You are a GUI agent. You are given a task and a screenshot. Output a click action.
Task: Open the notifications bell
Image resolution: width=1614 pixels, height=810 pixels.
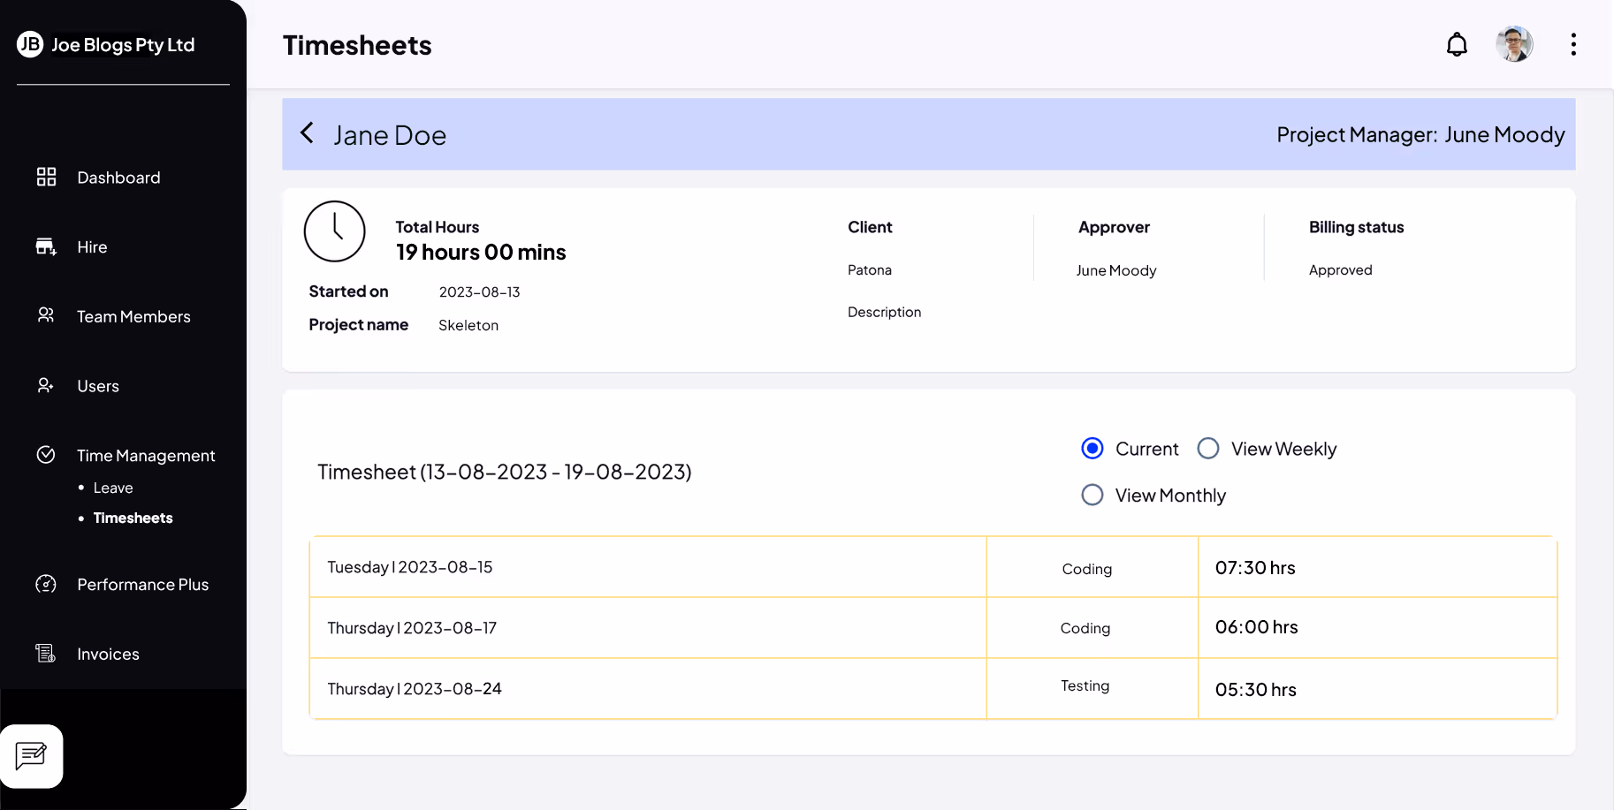pos(1457,44)
